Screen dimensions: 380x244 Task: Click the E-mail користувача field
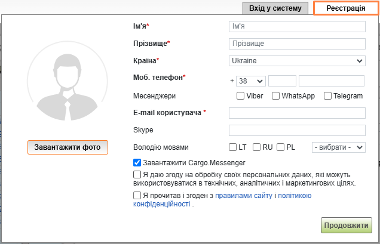296,113
